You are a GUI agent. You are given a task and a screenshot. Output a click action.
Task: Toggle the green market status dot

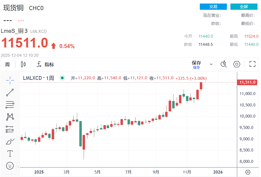[x=62, y=78]
